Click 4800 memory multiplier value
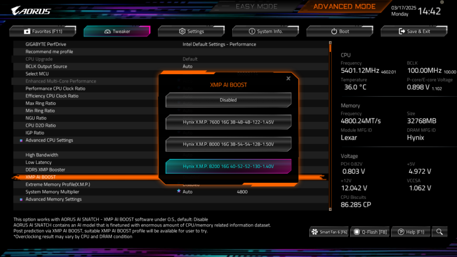This screenshot has width=457, height=257. [x=242, y=192]
